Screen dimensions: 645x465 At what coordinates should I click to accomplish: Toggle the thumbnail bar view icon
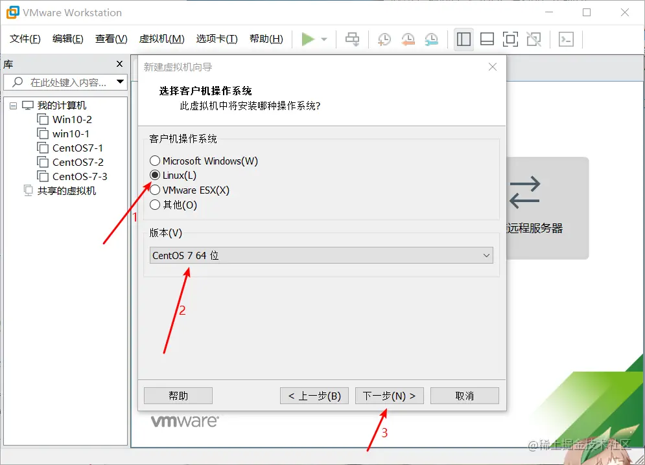(487, 40)
